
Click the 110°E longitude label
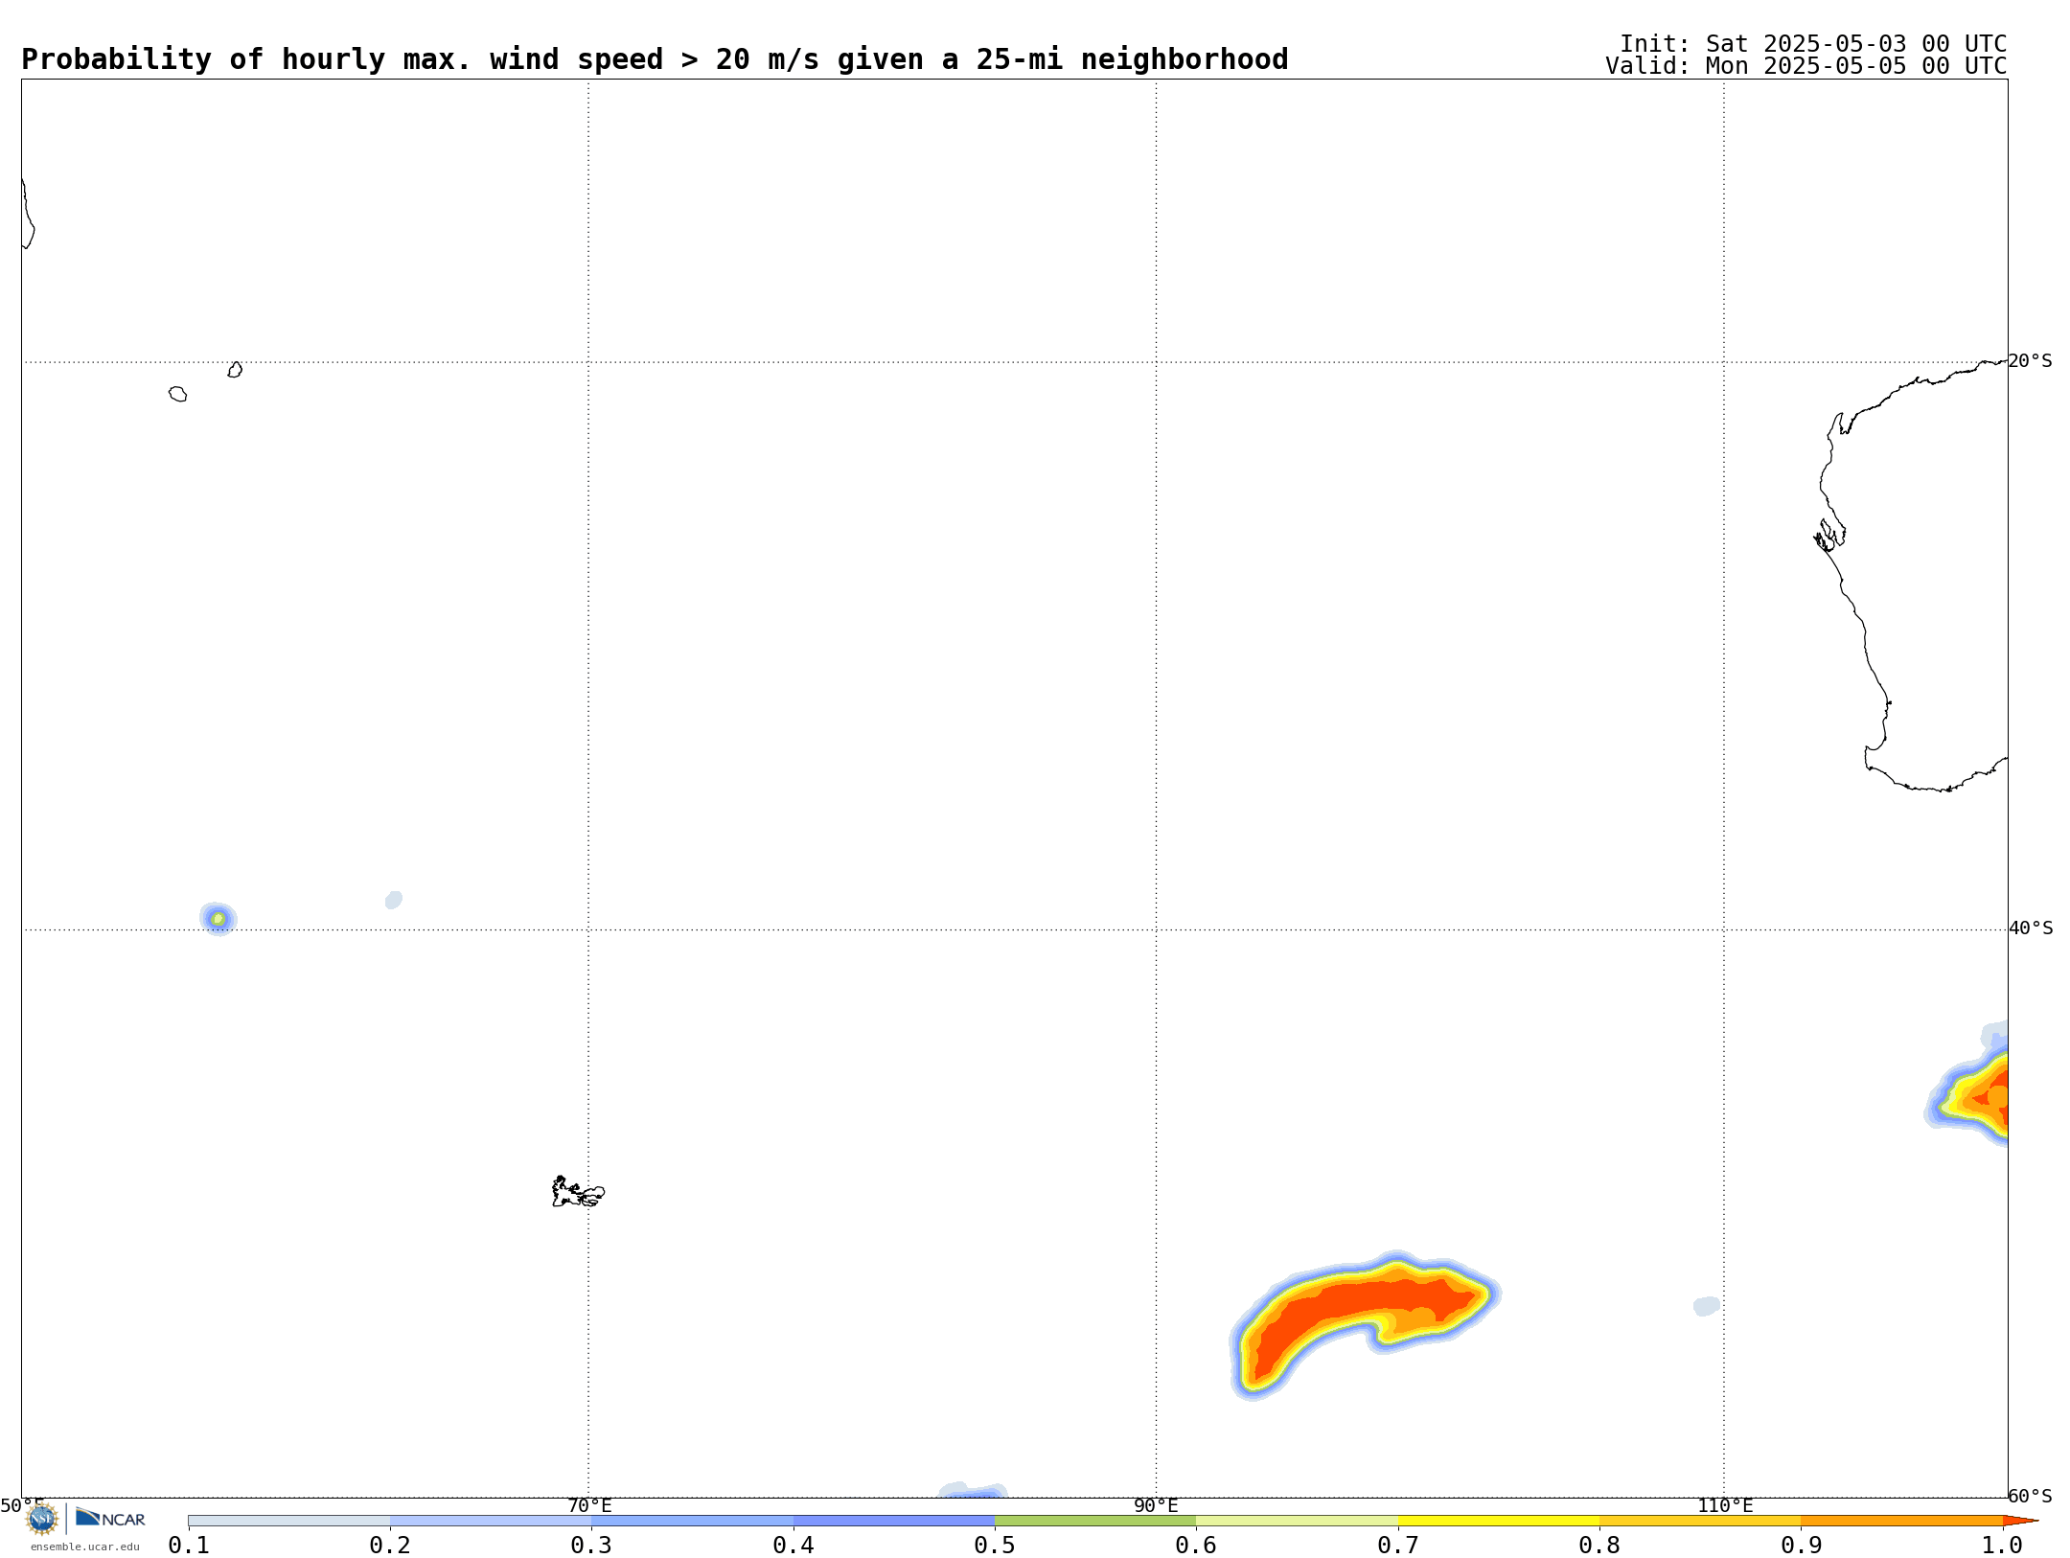(x=1725, y=1506)
